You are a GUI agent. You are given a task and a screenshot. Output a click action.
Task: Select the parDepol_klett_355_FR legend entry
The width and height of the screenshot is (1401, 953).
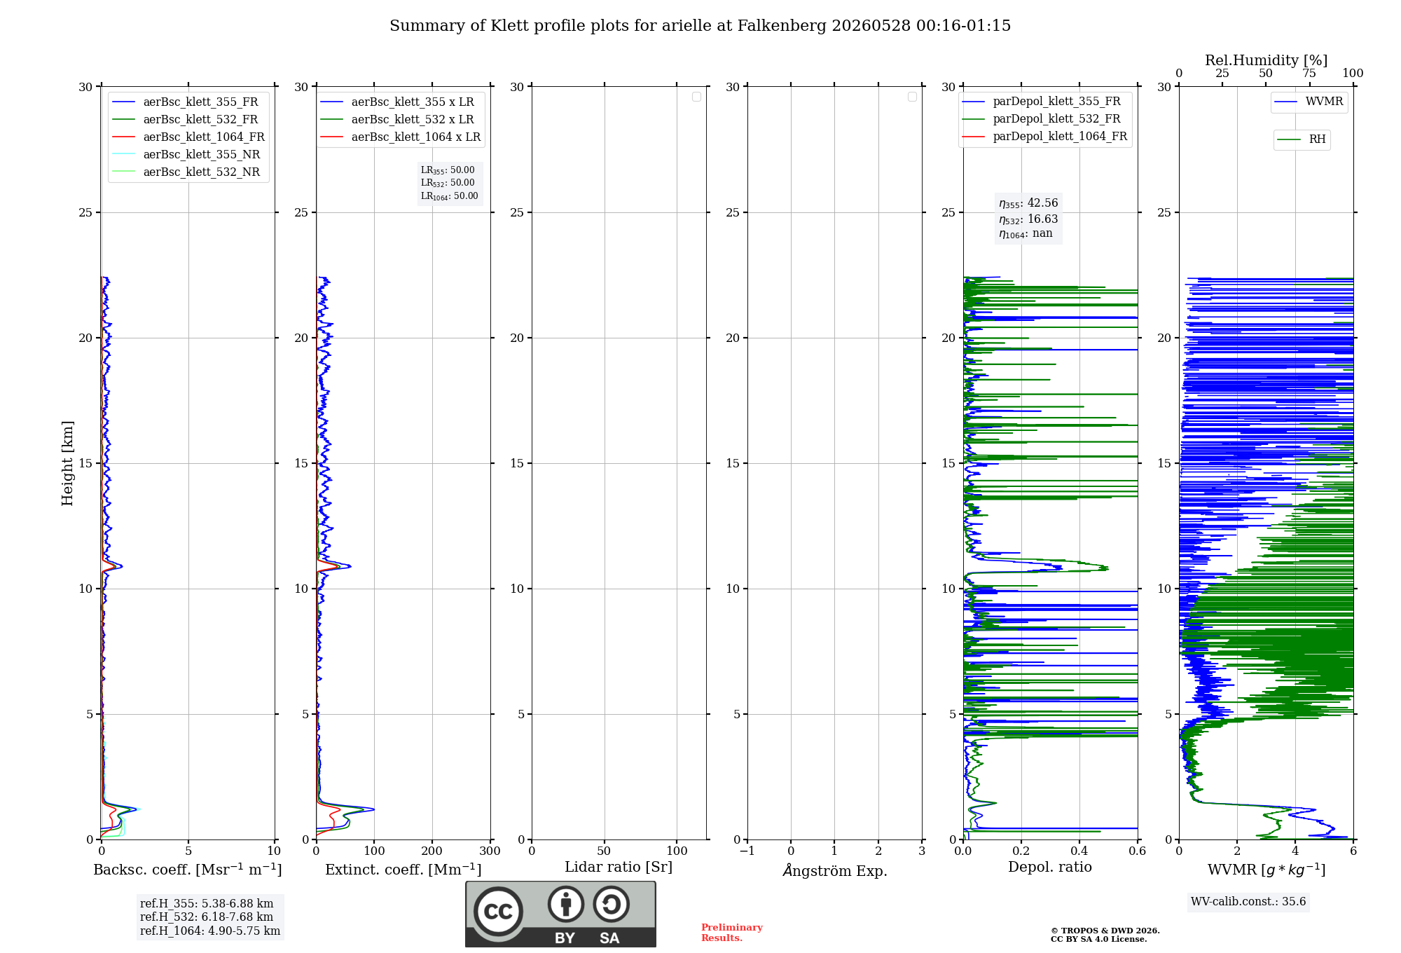[x=1041, y=102]
